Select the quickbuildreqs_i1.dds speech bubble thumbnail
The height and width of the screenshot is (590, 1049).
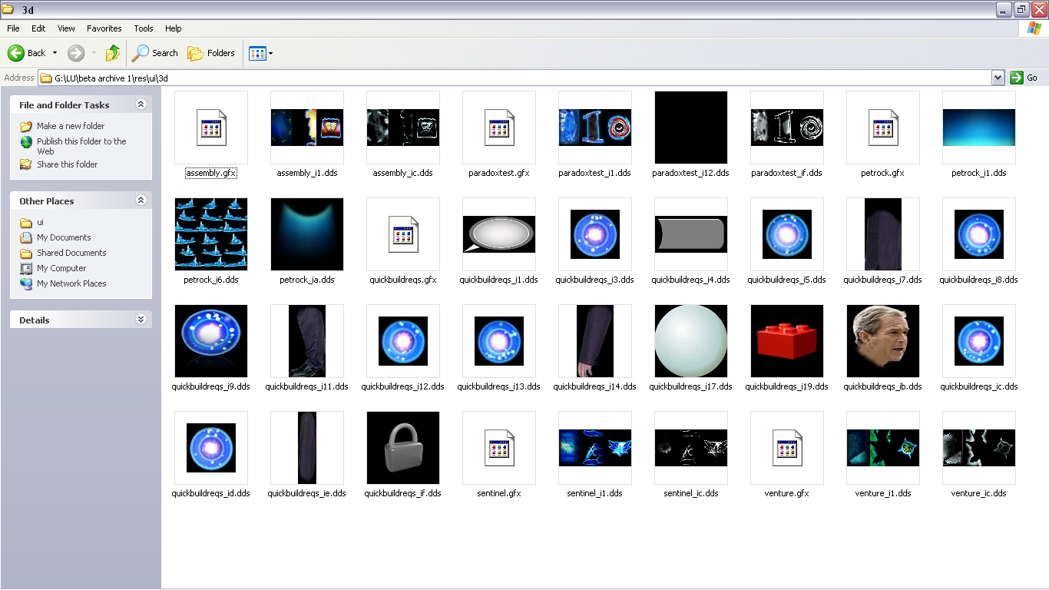point(499,234)
